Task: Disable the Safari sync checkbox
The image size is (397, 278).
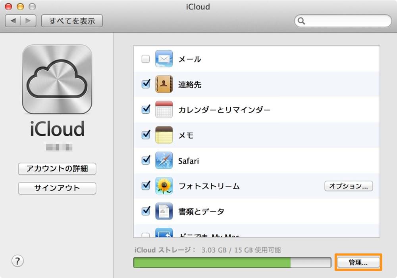Action: click(146, 160)
